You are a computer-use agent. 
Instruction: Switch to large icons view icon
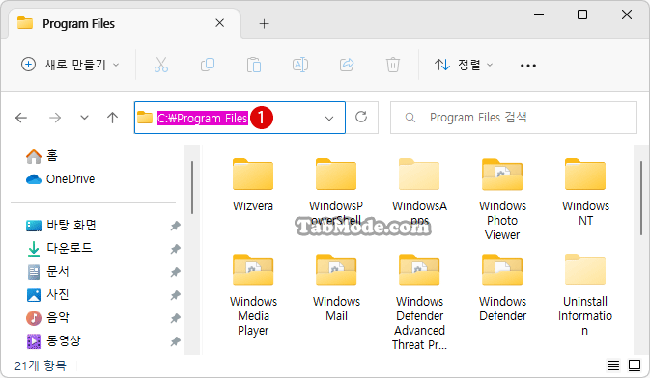(x=635, y=365)
